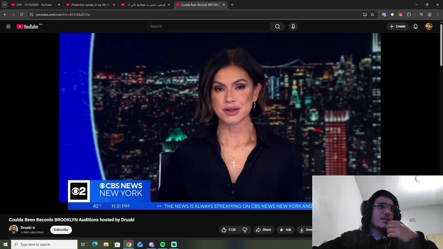The width and height of the screenshot is (443, 249).
Task: Launch Microsoft Edge from taskbar
Action: tap(95, 245)
